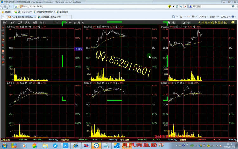Expand the 安全(S) dropdown menu
The image size is (238, 149).
click(x=214, y=17)
